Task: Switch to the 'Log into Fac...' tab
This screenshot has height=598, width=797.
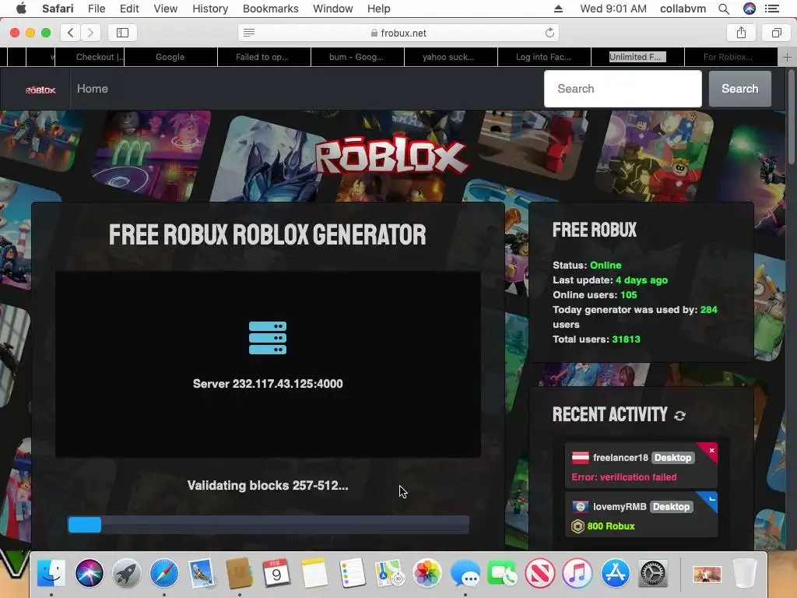Action: [543, 57]
